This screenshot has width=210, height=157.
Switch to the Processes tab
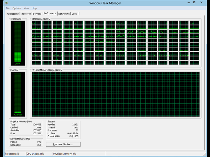(x=26, y=14)
